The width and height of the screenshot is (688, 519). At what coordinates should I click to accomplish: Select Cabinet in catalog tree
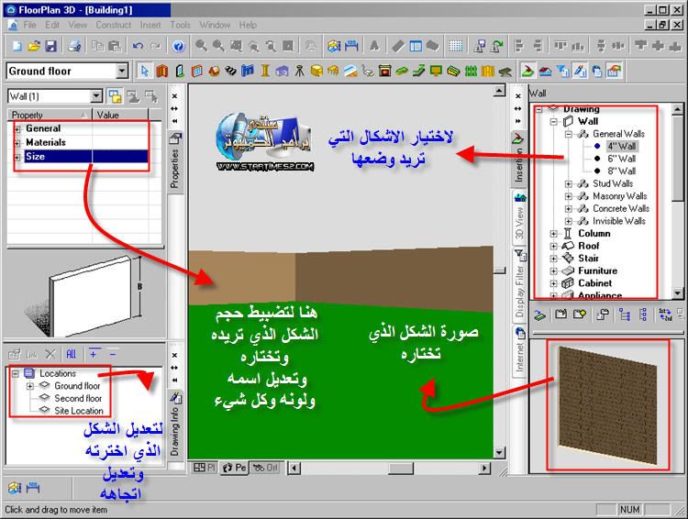click(595, 283)
